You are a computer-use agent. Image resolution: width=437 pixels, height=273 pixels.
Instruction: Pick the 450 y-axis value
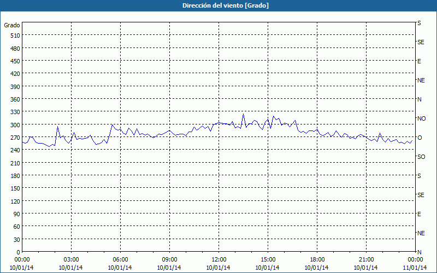pos(15,61)
